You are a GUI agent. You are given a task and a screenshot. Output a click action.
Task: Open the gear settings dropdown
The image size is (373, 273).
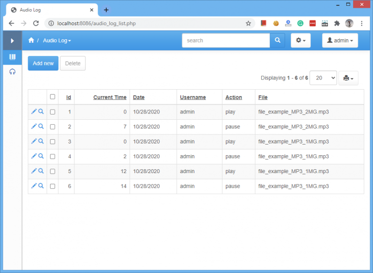point(301,40)
